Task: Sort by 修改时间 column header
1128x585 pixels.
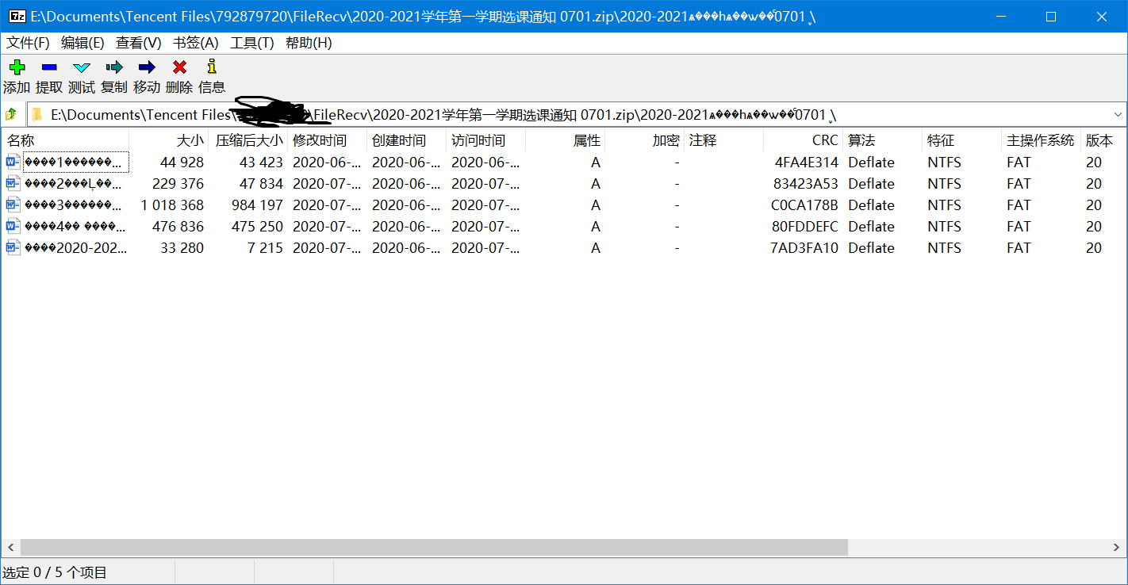Action: 320,140
